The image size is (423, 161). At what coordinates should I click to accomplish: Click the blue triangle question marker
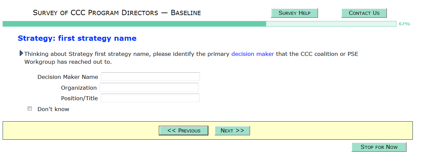(21, 53)
